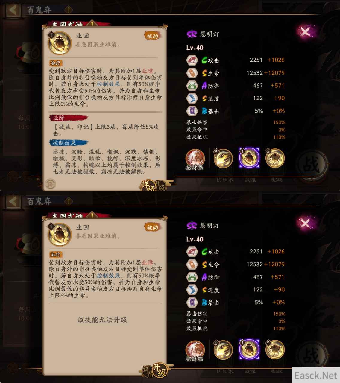
Task: Click the red 业障 link in top description
Action: (147, 71)
